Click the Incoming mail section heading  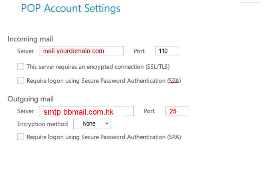pyautogui.click(x=30, y=39)
